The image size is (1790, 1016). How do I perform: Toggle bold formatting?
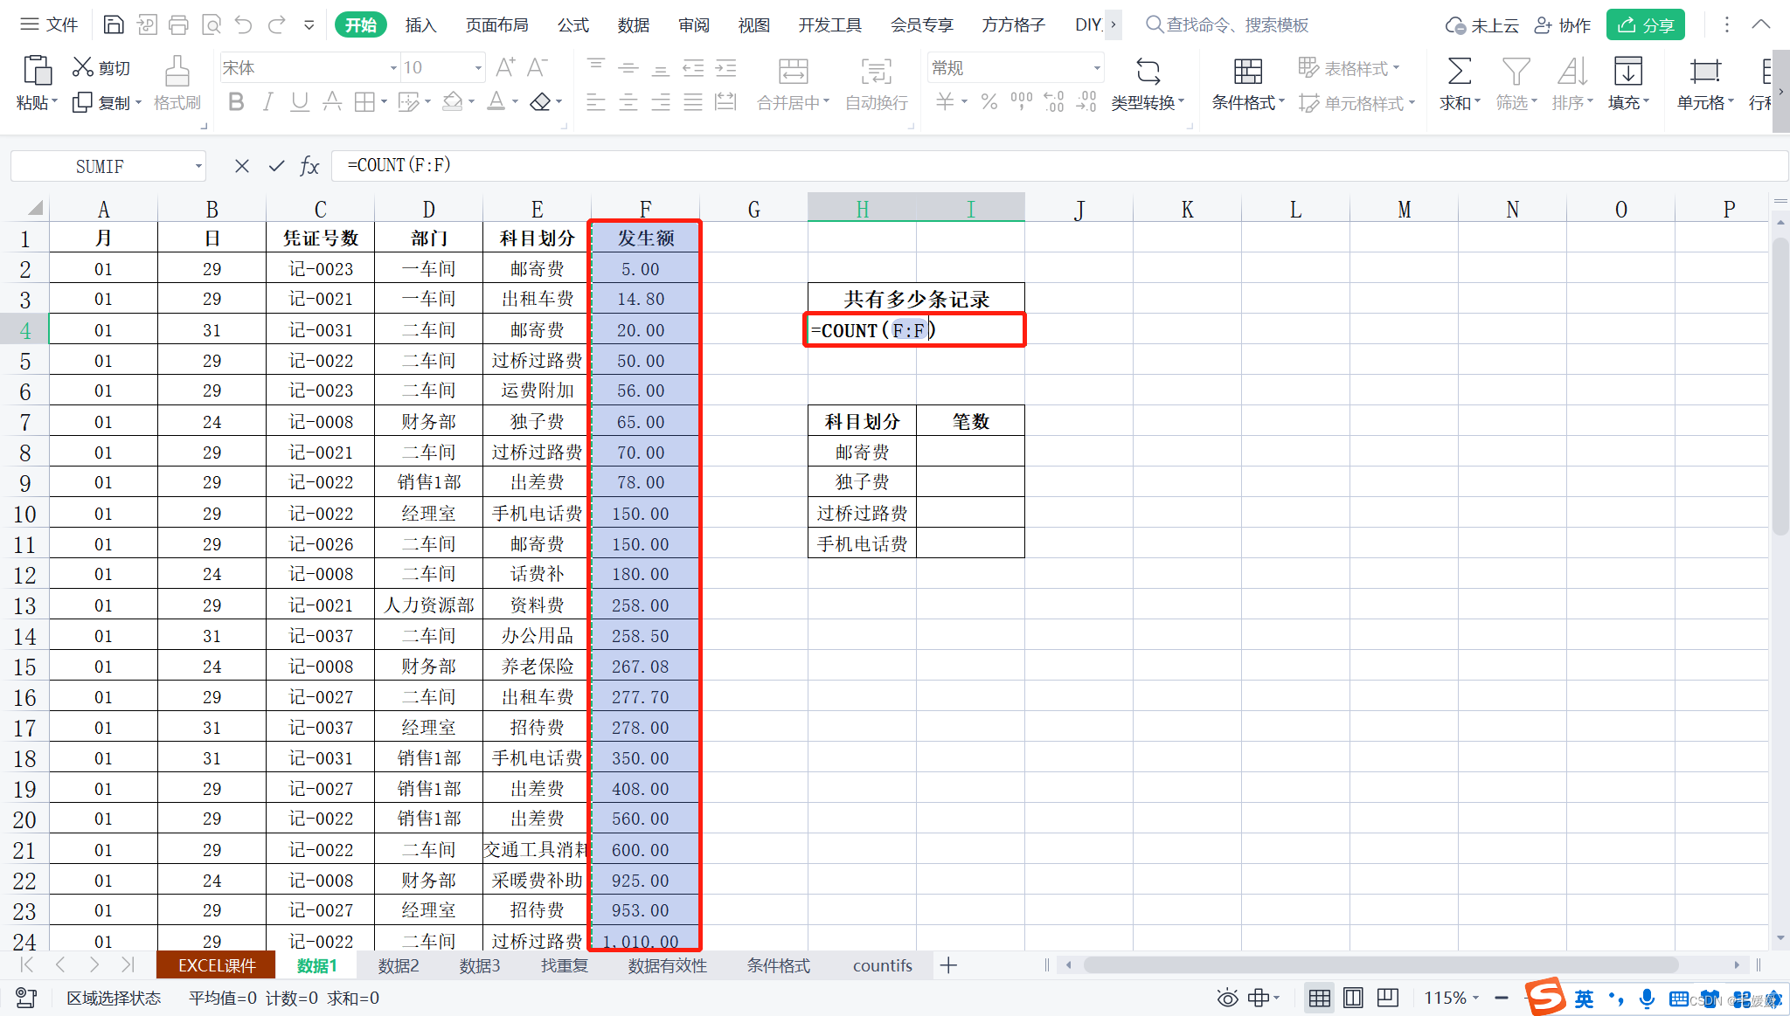236,102
